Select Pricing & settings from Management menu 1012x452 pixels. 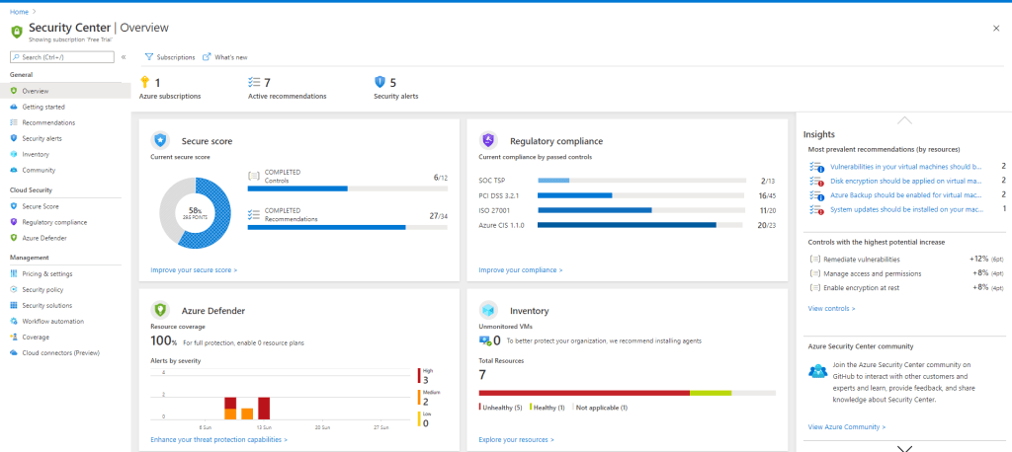pyautogui.click(x=46, y=273)
